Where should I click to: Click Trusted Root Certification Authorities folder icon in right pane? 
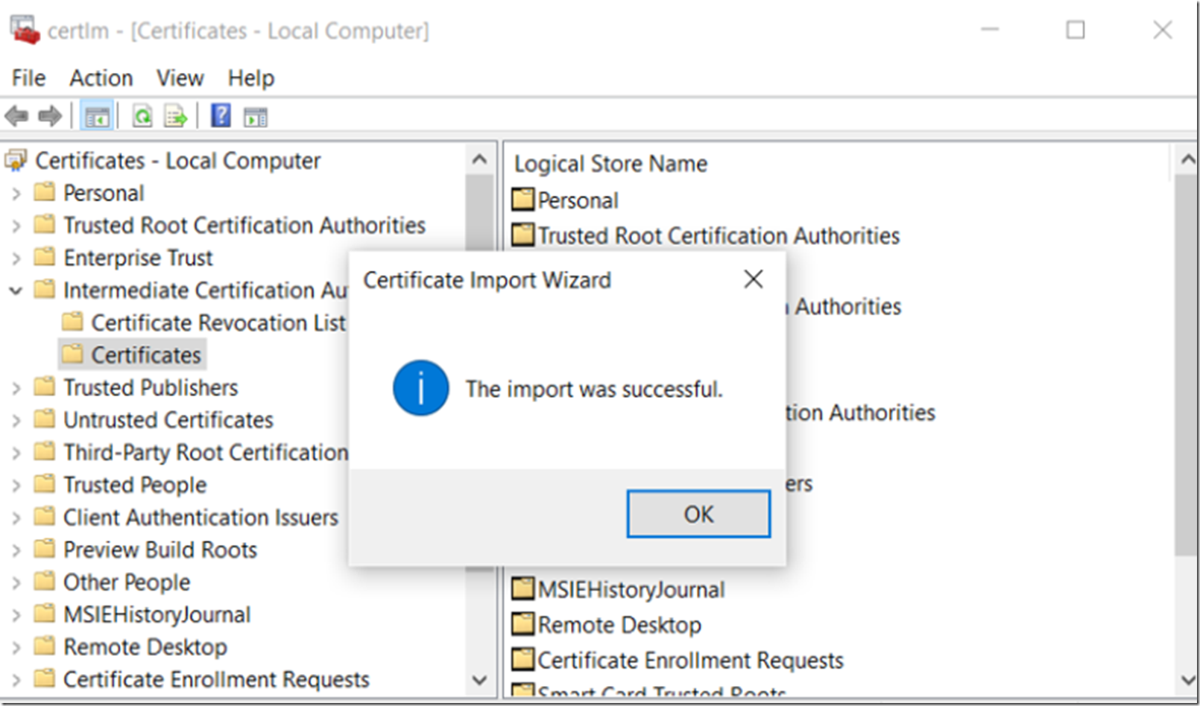pyautogui.click(x=523, y=235)
